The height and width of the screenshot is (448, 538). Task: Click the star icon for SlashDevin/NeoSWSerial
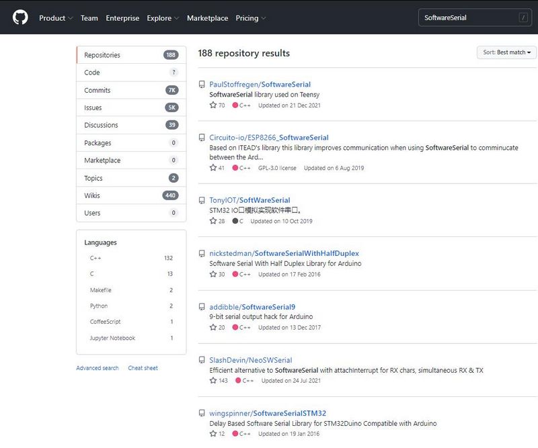(213, 380)
